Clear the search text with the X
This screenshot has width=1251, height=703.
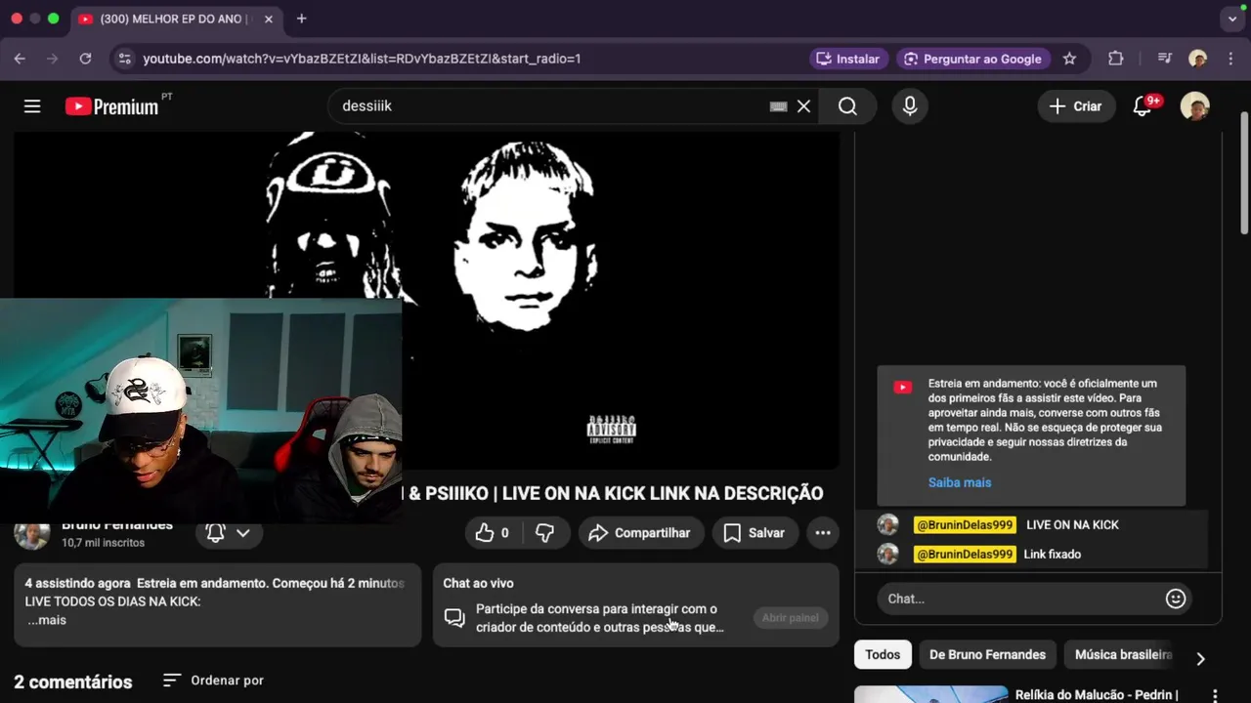(803, 106)
